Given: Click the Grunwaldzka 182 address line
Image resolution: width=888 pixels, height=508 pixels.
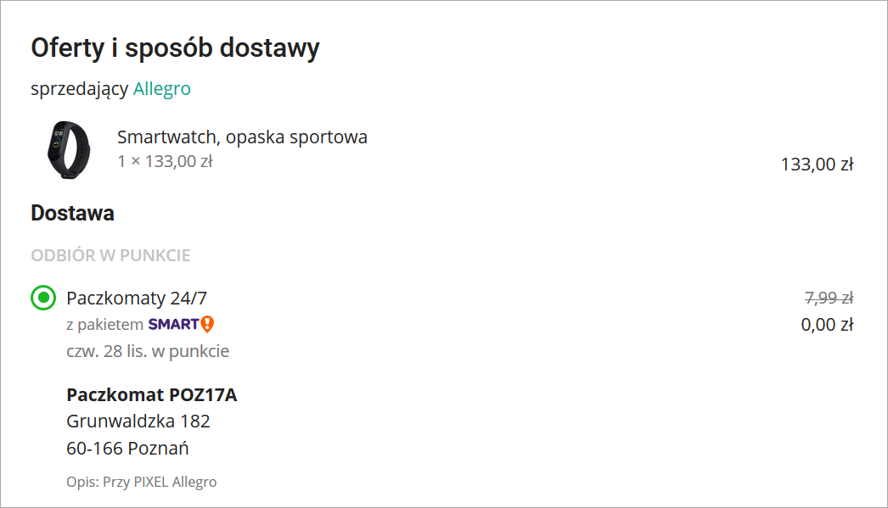Looking at the screenshot, I should 138,421.
